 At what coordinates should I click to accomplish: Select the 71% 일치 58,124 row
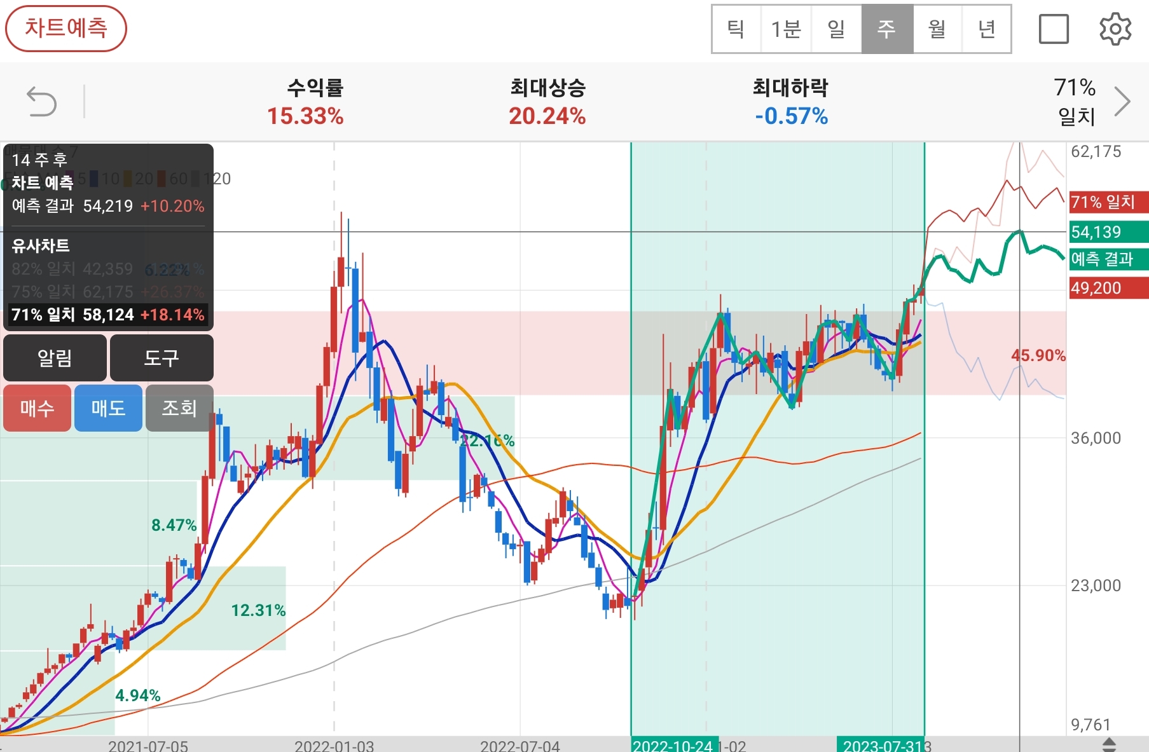point(108,315)
